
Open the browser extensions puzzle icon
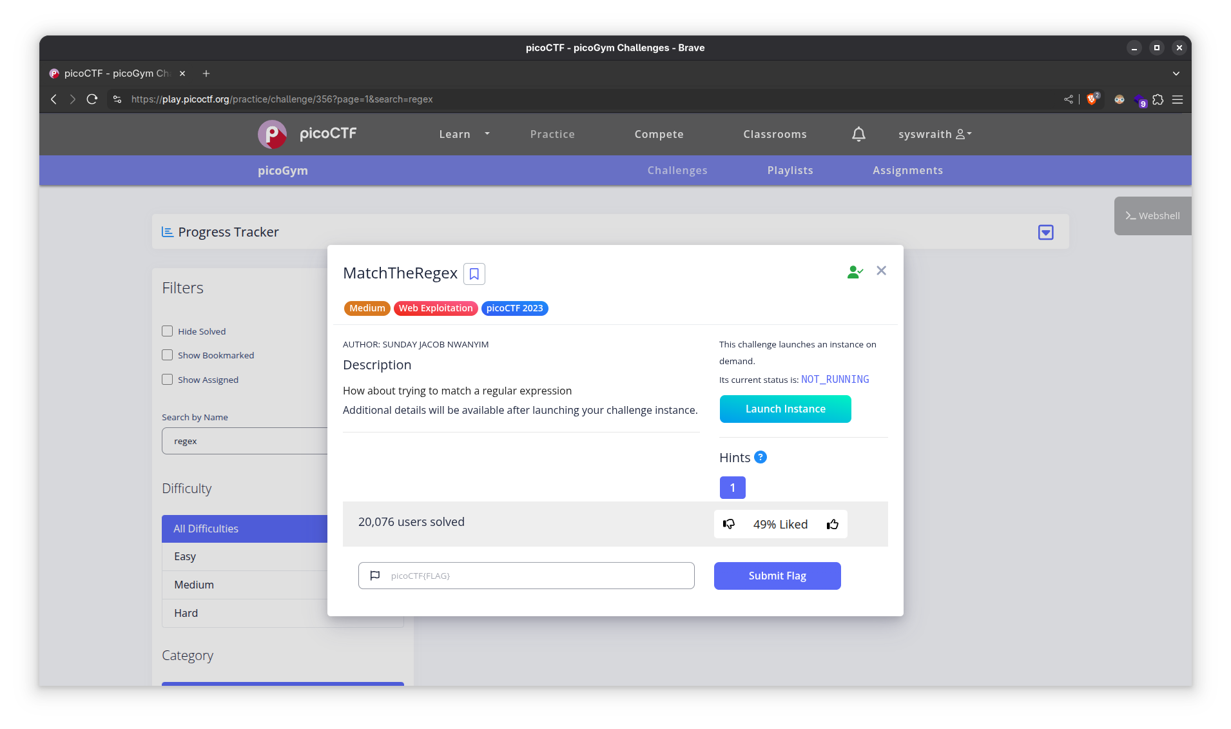coord(1158,99)
